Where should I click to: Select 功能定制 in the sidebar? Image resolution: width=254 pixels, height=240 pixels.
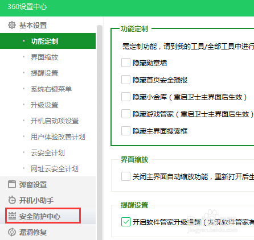click(48, 41)
